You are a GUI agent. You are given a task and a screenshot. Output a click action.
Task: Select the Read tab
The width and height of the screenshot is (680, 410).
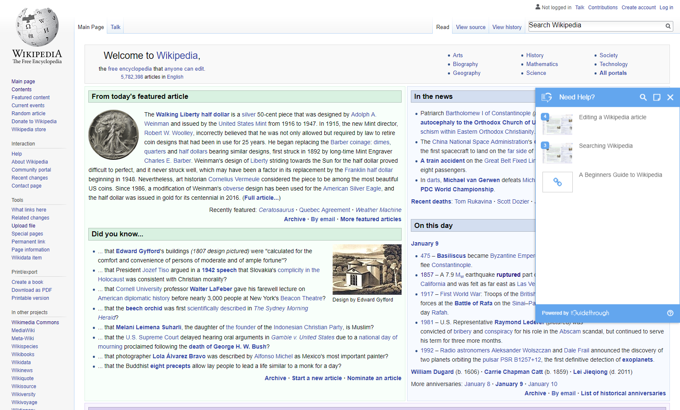443,27
